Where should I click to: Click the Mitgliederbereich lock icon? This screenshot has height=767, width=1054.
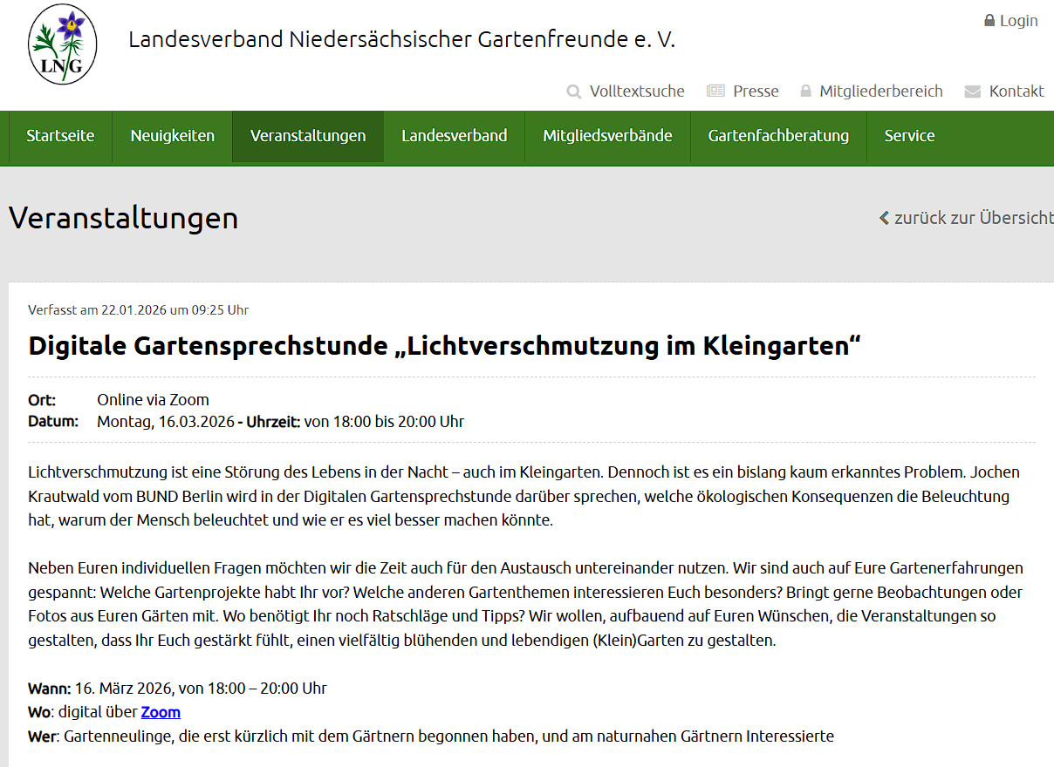coord(804,91)
